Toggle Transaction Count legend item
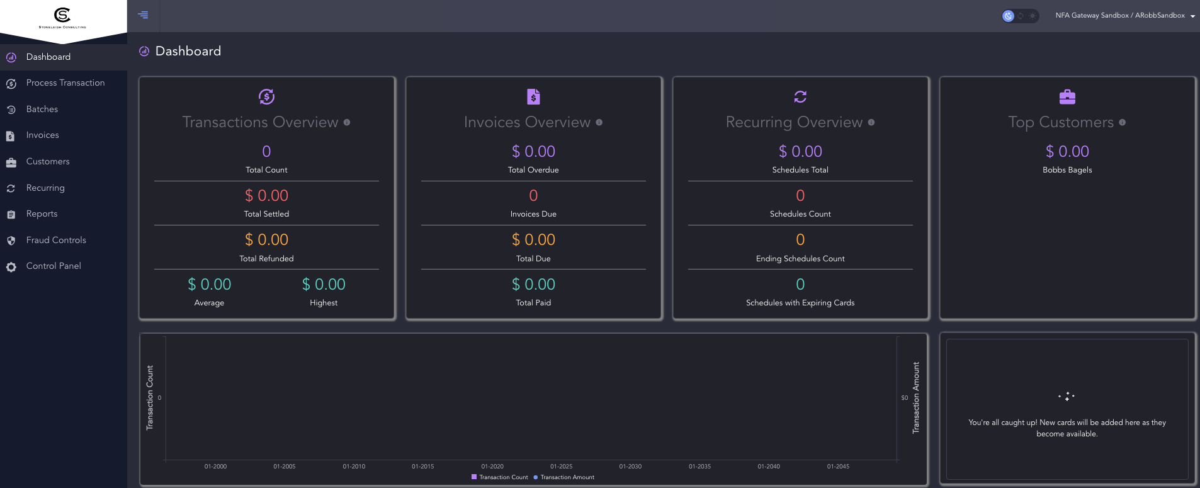The image size is (1200, 488). tap(500, 477)
